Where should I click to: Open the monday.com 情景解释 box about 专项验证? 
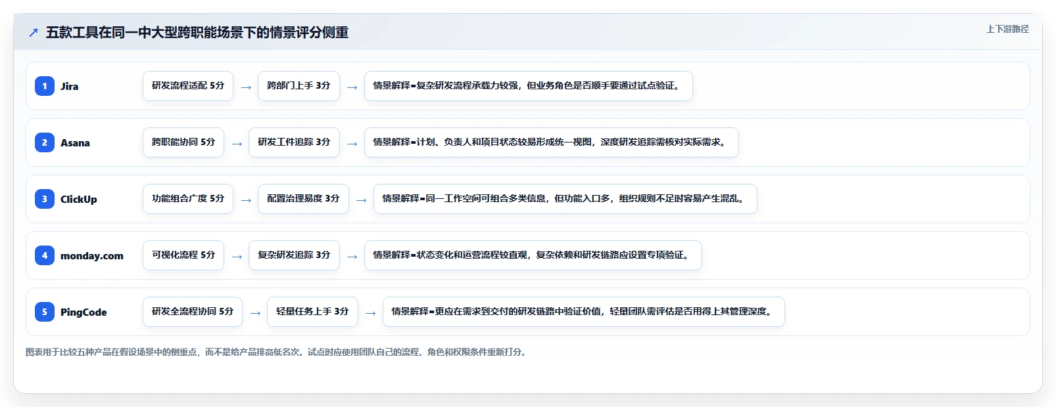tap(533, 255)
